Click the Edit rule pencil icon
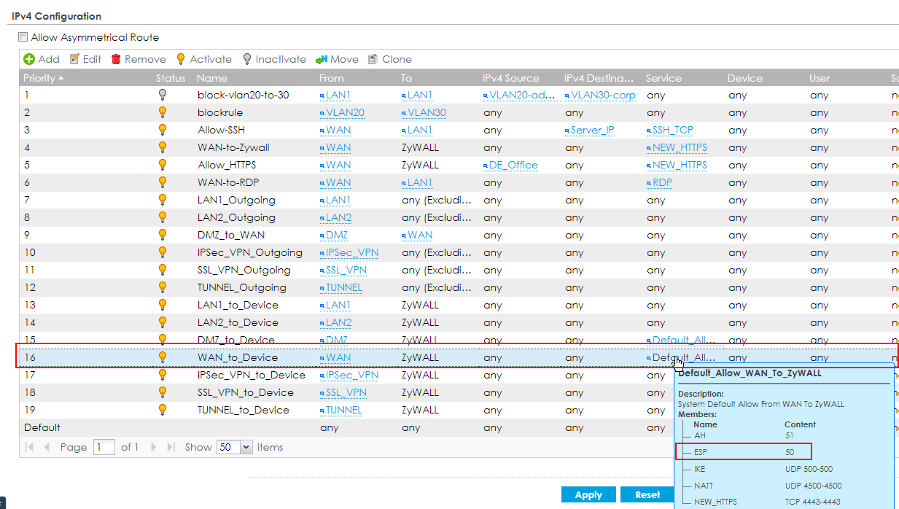Screen dimensions: 899x509 point(74,59)
